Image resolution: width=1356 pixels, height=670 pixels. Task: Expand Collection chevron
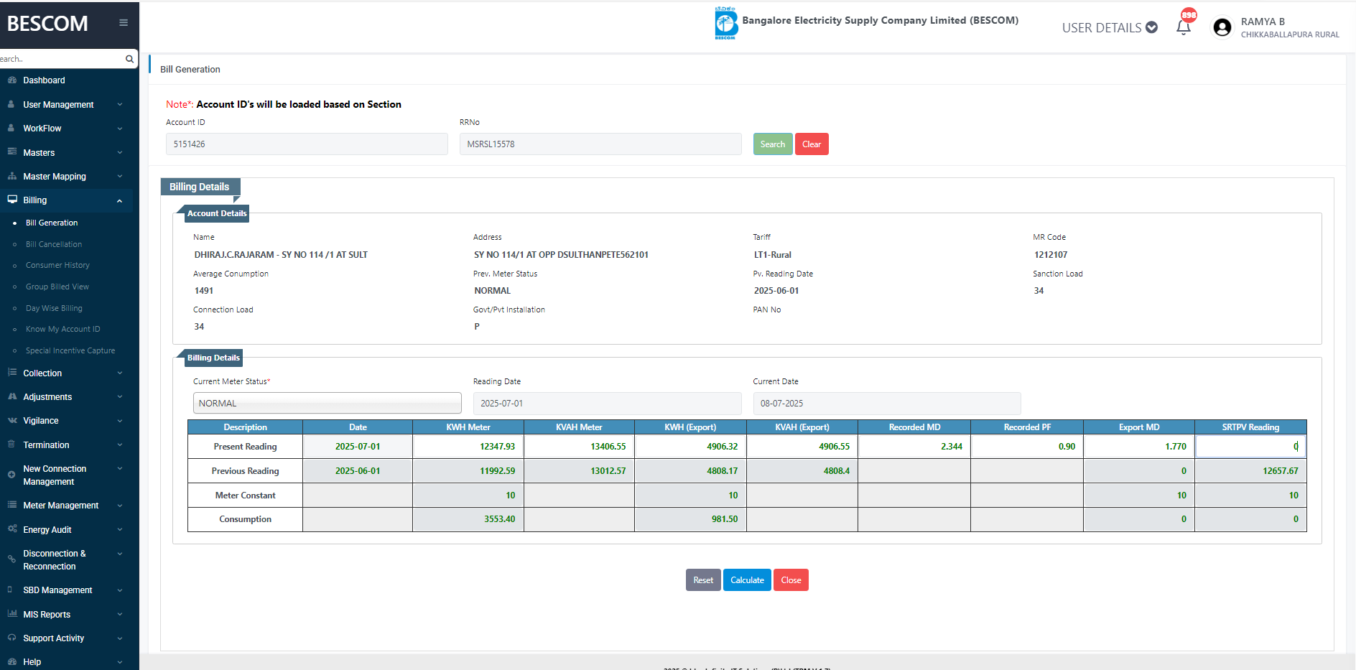[x=120, y=373]
